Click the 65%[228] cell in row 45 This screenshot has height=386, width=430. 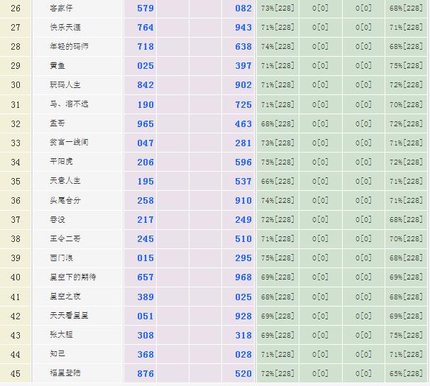click(x=406, y=373)
